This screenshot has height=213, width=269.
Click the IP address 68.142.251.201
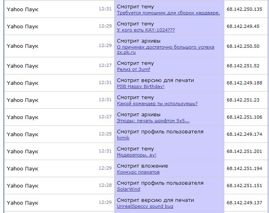pyautogui.click(x=244, y=151)
